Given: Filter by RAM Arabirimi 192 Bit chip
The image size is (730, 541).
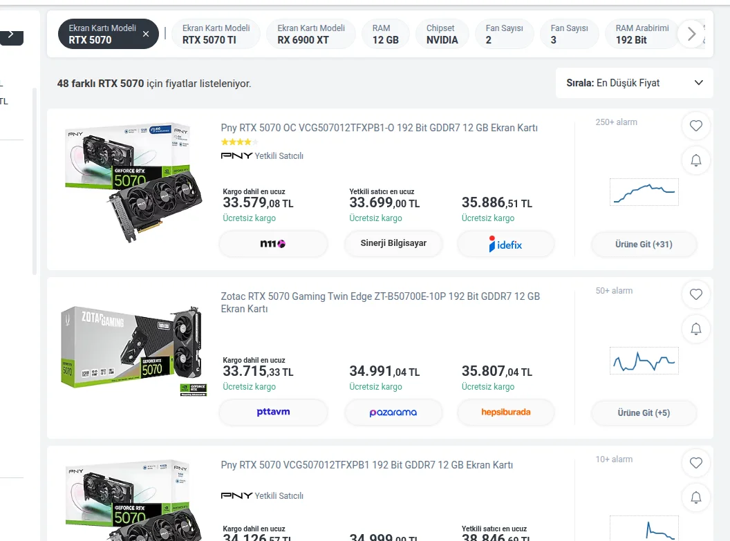Looking at the screenshot, I should [x=642, y=34].
